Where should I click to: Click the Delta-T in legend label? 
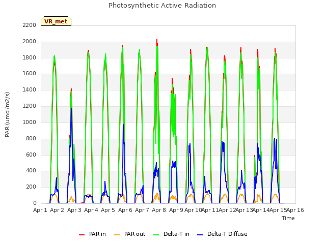176,234
